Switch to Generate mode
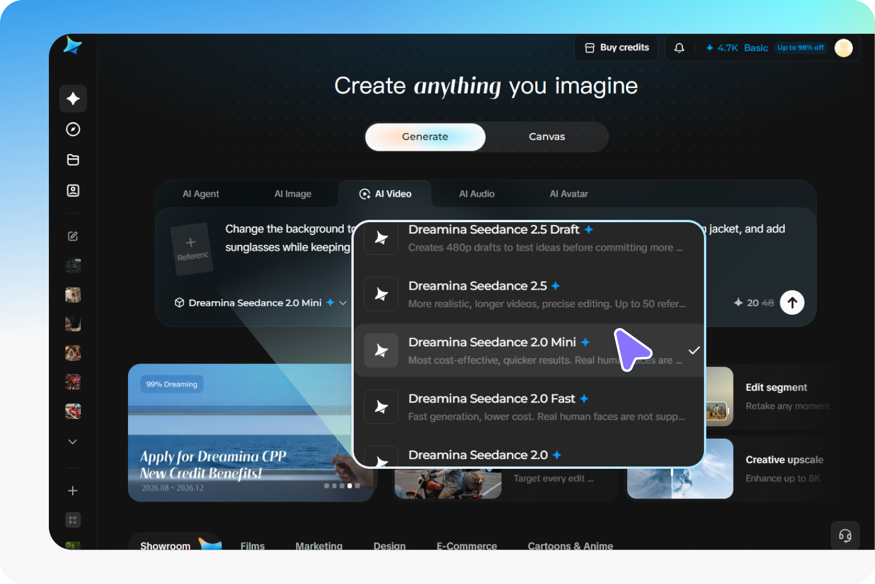Viewport: 875px width, 584px height. point(425,137)
